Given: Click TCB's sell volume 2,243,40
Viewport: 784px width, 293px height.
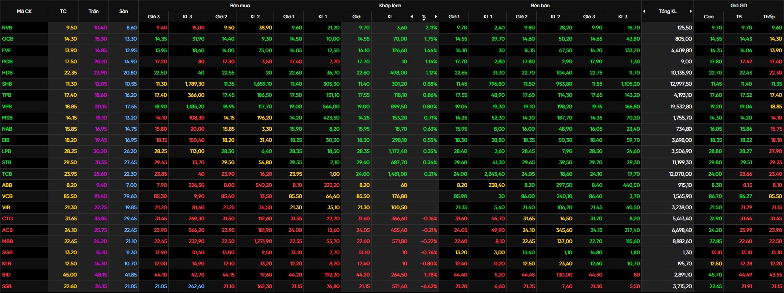Looking at the screenshot, I should [x=495, y=174].
